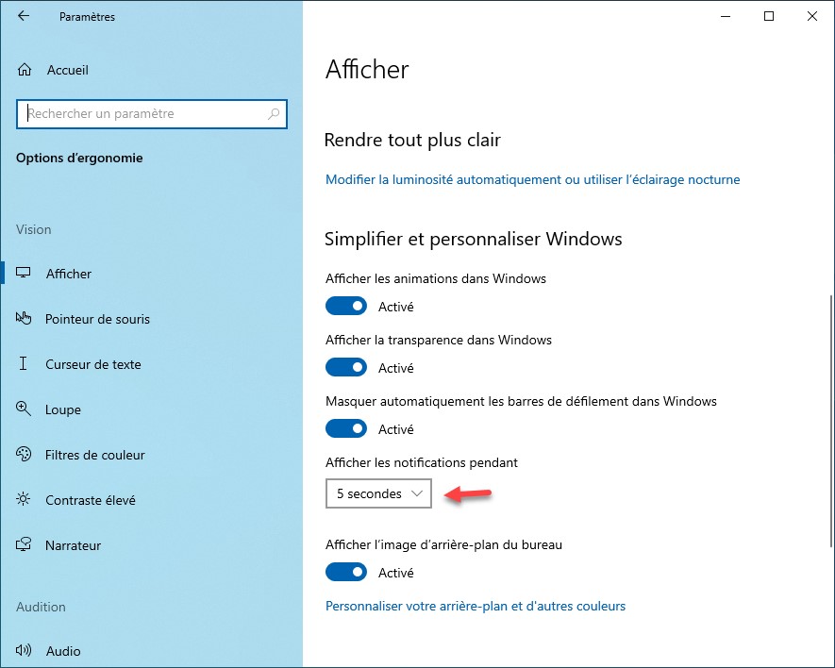This screenshot has height=668, width=835.
Task: Click the Accueil home icon
Action: click(x=25, y=70)
